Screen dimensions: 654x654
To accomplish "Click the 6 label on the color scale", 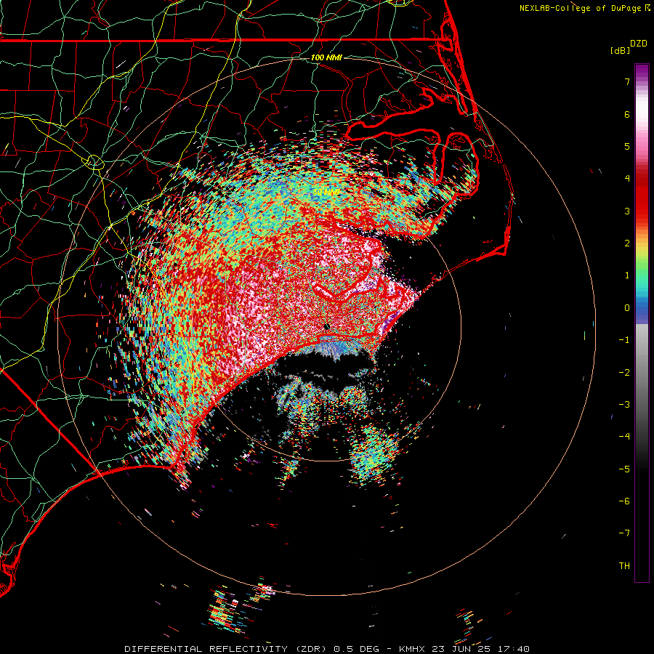I will coord(627,114).
